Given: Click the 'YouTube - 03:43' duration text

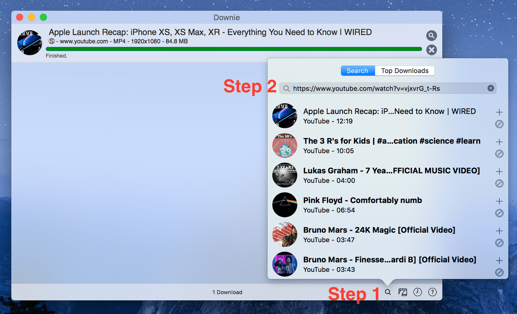Looking at the screenshot, I should click(x=329, y=270).
